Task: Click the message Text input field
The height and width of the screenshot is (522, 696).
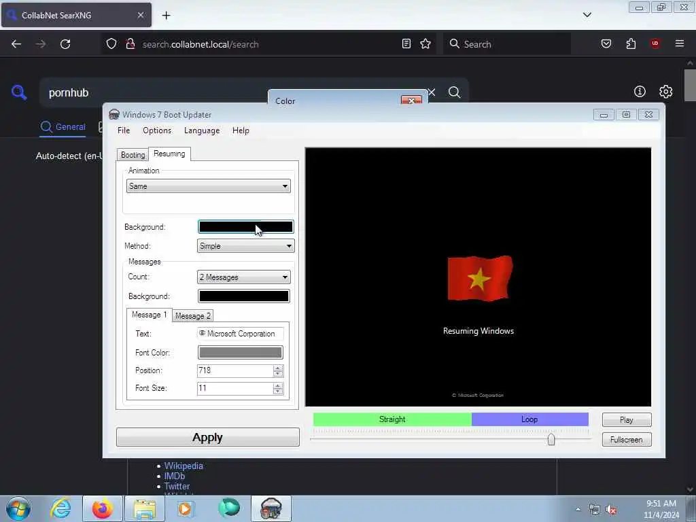Action: 240,334
